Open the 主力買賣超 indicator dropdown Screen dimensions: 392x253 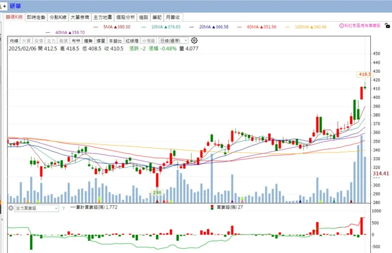coord(37,208)
